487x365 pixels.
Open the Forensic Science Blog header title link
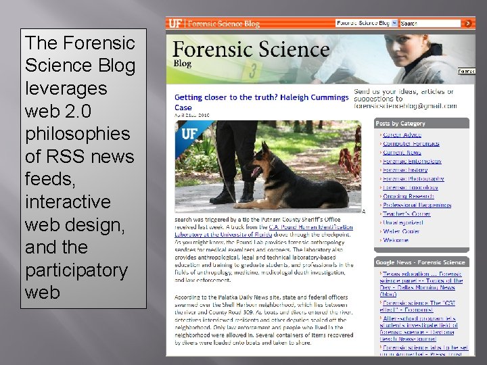(223, 24)
